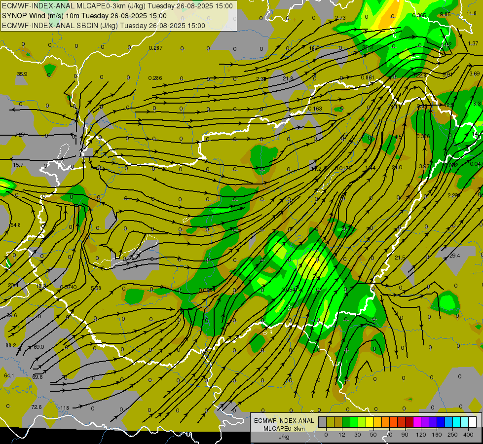Click the '0.163' data value

tap(315, 109)
